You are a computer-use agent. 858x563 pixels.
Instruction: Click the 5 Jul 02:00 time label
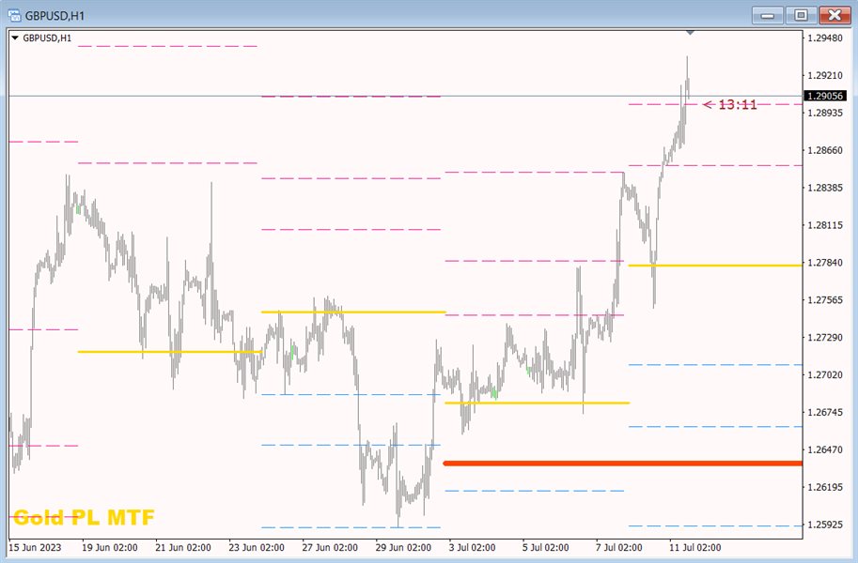(546, 547)
